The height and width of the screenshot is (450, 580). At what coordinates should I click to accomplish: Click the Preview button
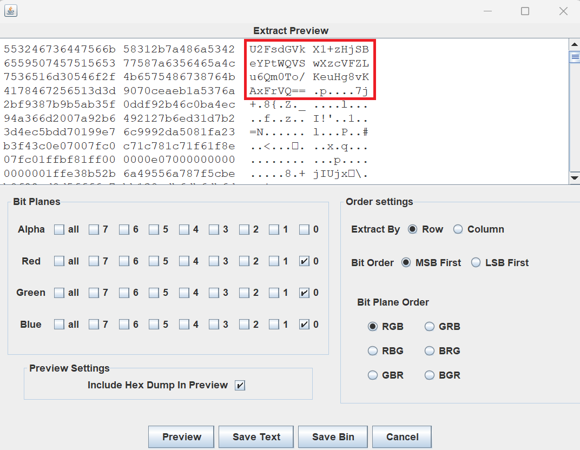pyautogui.click(x=181, y=437)
